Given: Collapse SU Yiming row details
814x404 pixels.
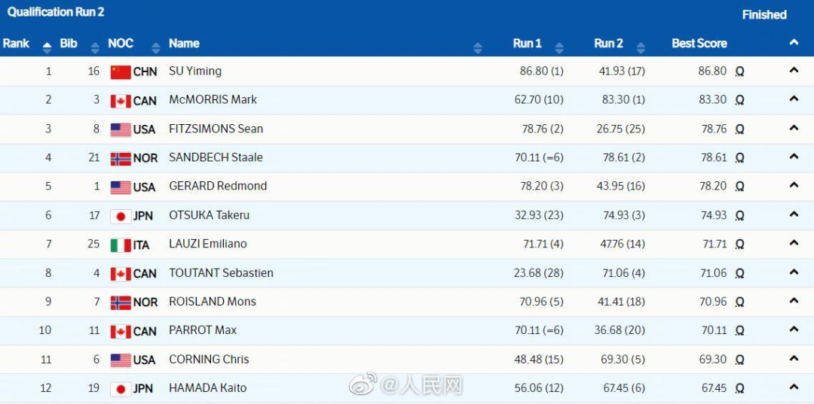Looking at the screenshot, I should click(794, 71).
